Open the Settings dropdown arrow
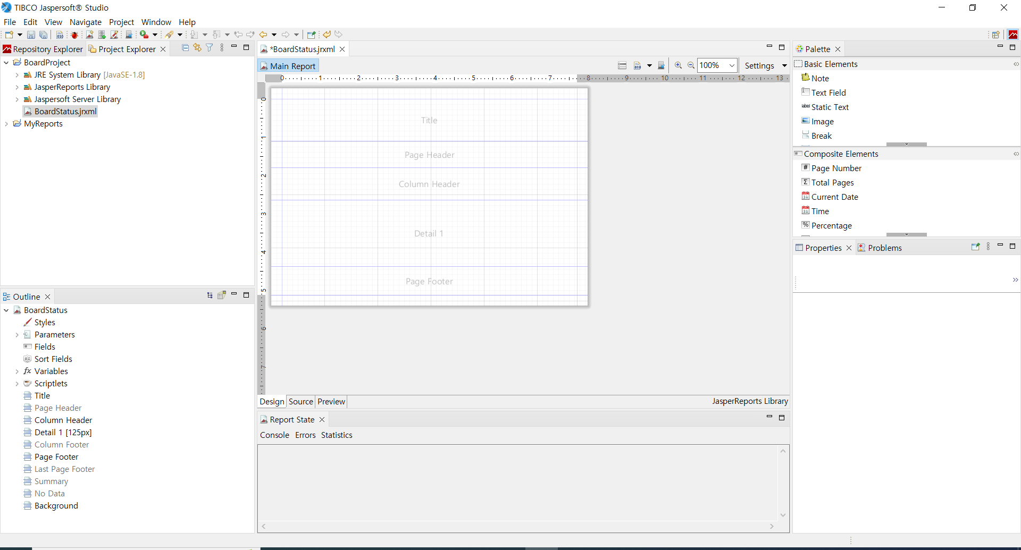 784,65
